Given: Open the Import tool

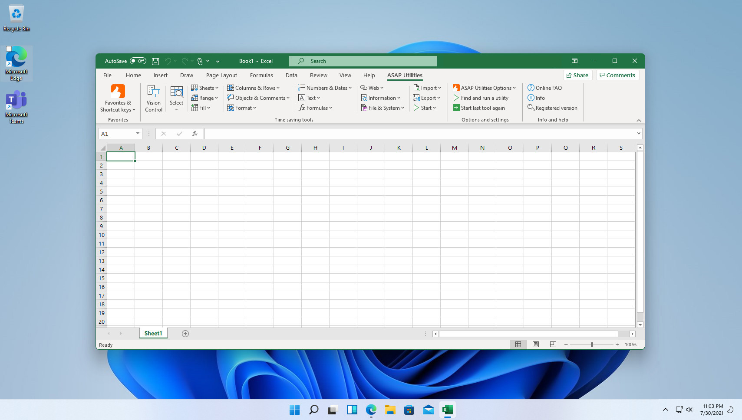Looking at the screenshot, I should (428, 88).
